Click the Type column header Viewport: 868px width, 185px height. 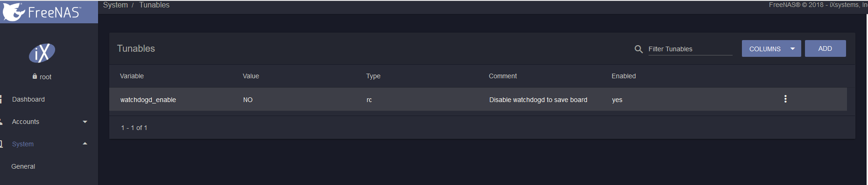[373, 76]
